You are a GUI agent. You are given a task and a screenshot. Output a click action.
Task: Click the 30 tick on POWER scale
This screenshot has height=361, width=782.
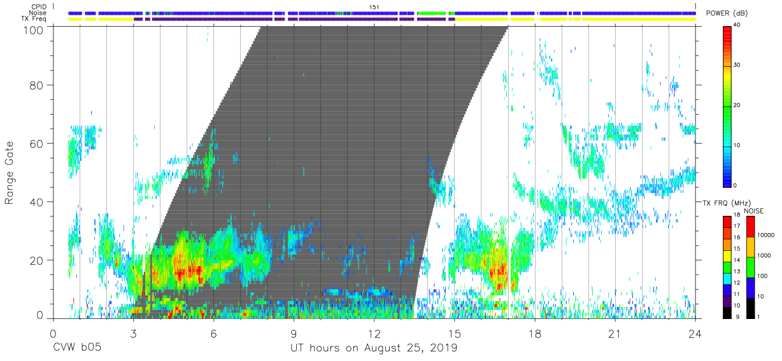coord(738,66)
